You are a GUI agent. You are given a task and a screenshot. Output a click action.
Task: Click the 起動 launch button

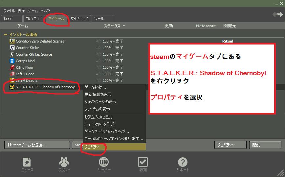pos(265,145)
